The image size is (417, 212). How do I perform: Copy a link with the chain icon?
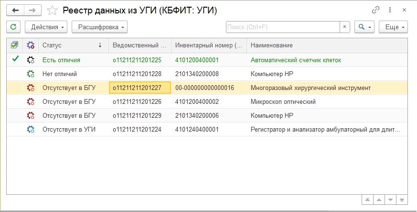coord(375,10)
